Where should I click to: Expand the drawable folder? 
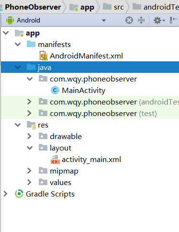[29, 136]
